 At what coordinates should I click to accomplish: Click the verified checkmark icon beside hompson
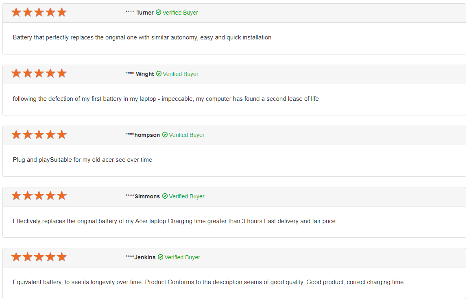click(165, 135)
